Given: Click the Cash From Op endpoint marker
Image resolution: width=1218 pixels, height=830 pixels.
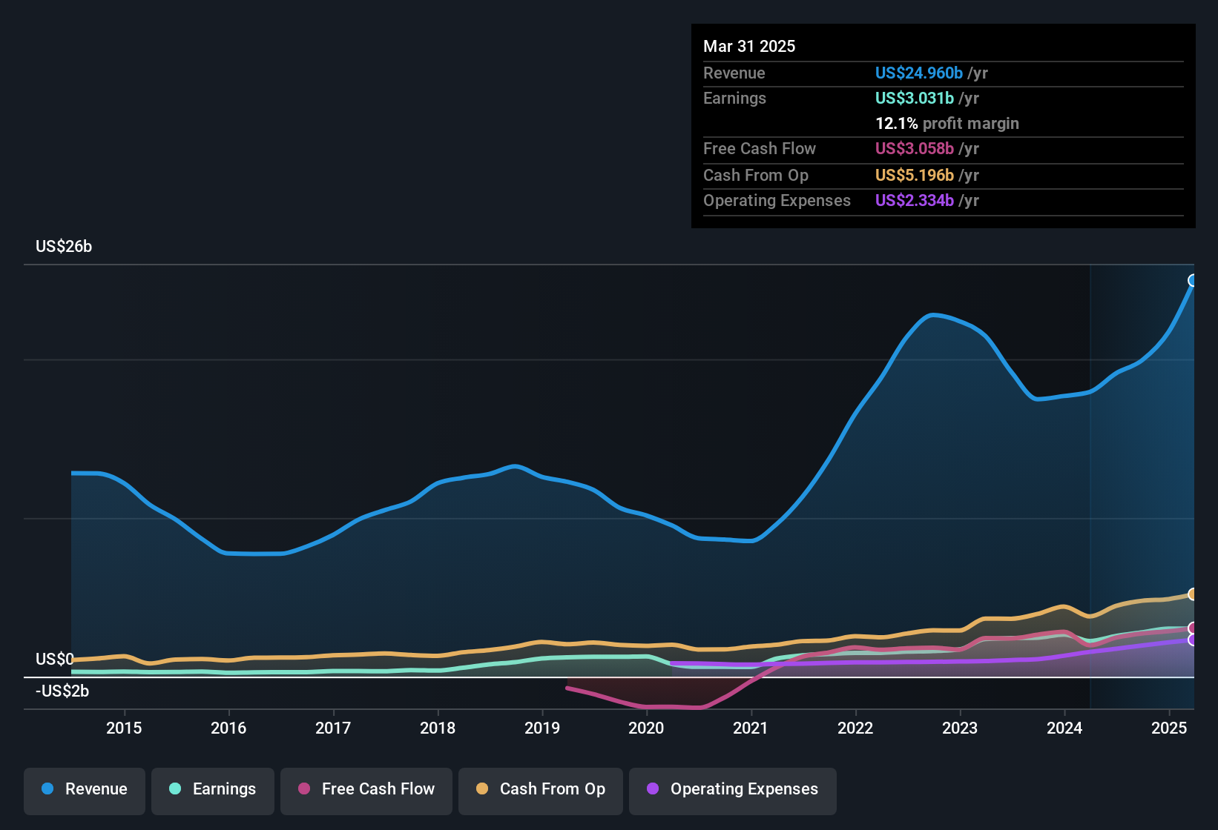Looking at the screenshot, I should 1193,594.
